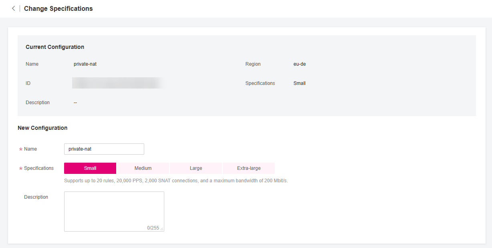Screen dimensions: 492x248
Task: Click the ID label
Action: pyautogui.click(x=28, y=83)
